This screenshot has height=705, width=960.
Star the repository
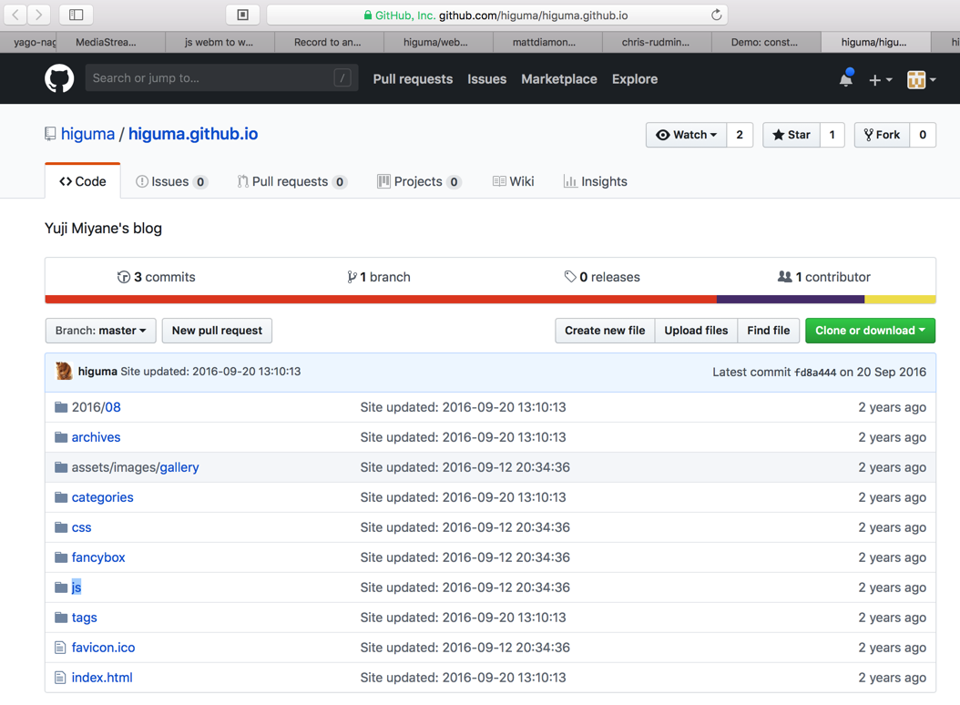point(791,135)
